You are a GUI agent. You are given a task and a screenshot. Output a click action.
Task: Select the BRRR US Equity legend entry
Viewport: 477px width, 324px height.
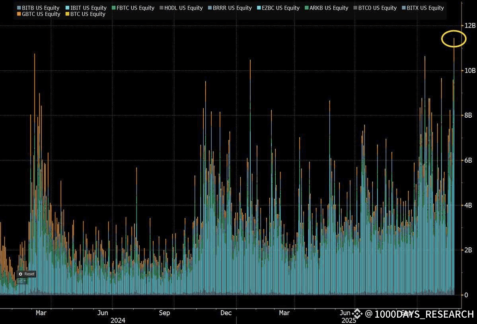(x=230, y=8)
